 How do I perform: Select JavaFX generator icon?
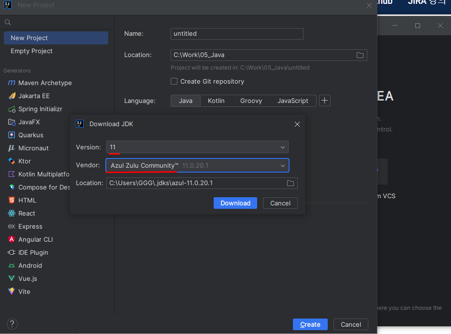(x=12, y=122)
